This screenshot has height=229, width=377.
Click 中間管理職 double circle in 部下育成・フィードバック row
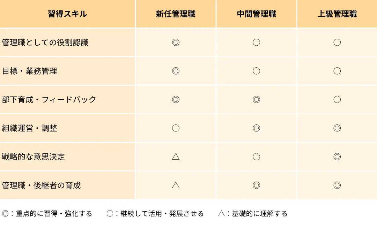point(256,100)
